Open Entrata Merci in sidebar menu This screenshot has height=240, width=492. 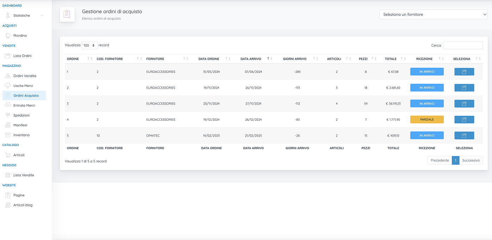24,105
